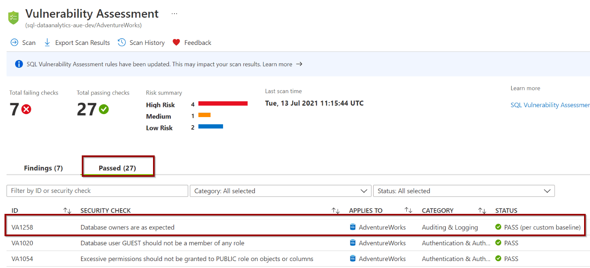Switch to the Passed (27) tab

(117, 168)
